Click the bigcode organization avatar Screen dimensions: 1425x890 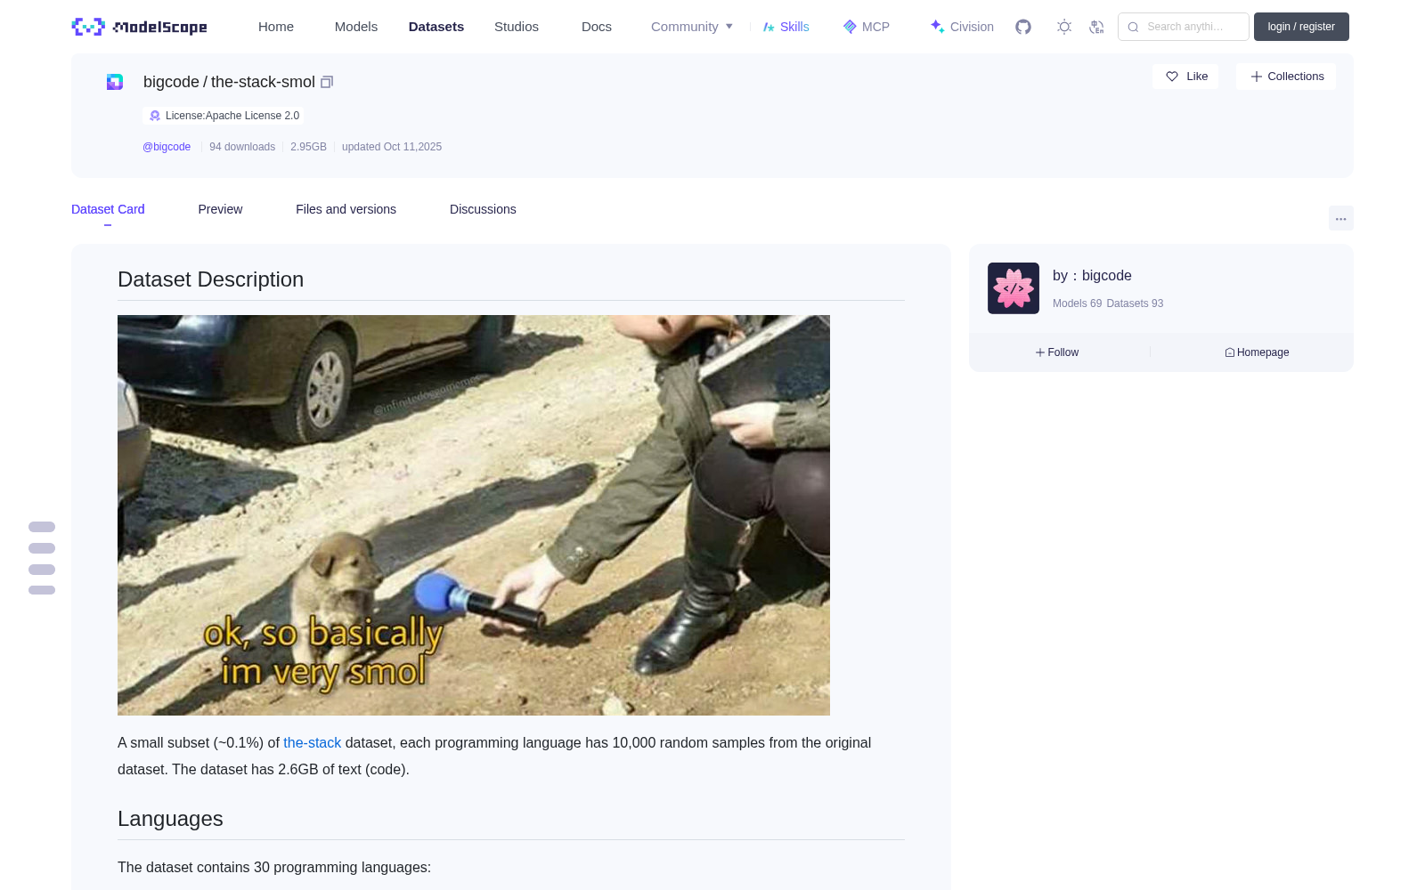point(1014,288)
